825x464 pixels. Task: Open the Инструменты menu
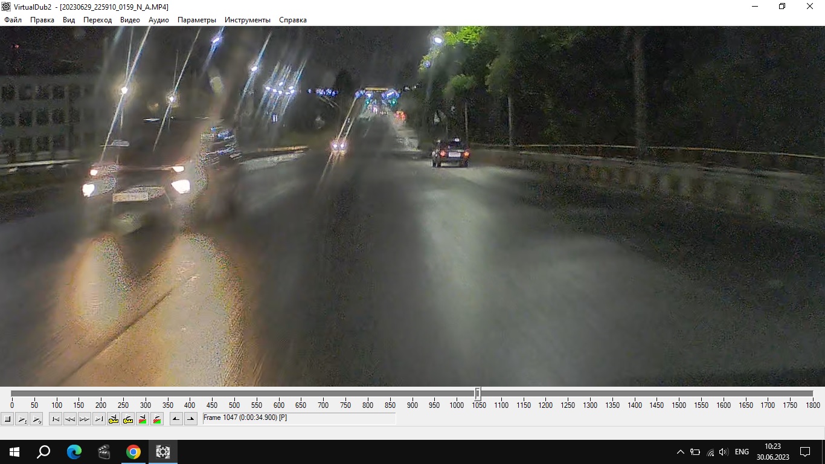248,20
